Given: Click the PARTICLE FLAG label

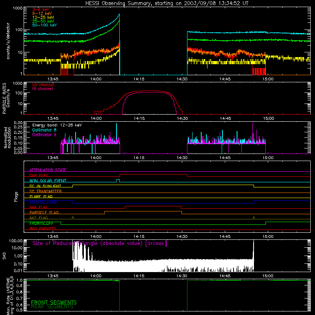Looking at the screenshot, I should coord(44,212).
